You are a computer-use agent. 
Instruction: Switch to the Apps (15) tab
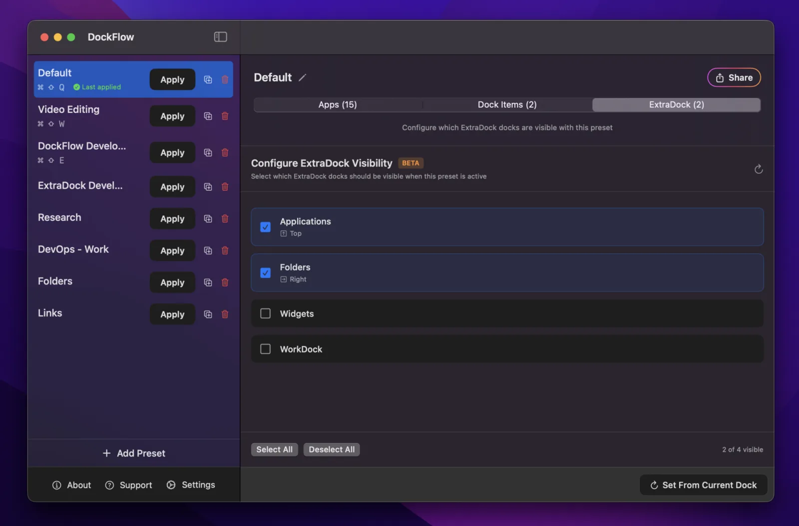click(x=338, y=105)
